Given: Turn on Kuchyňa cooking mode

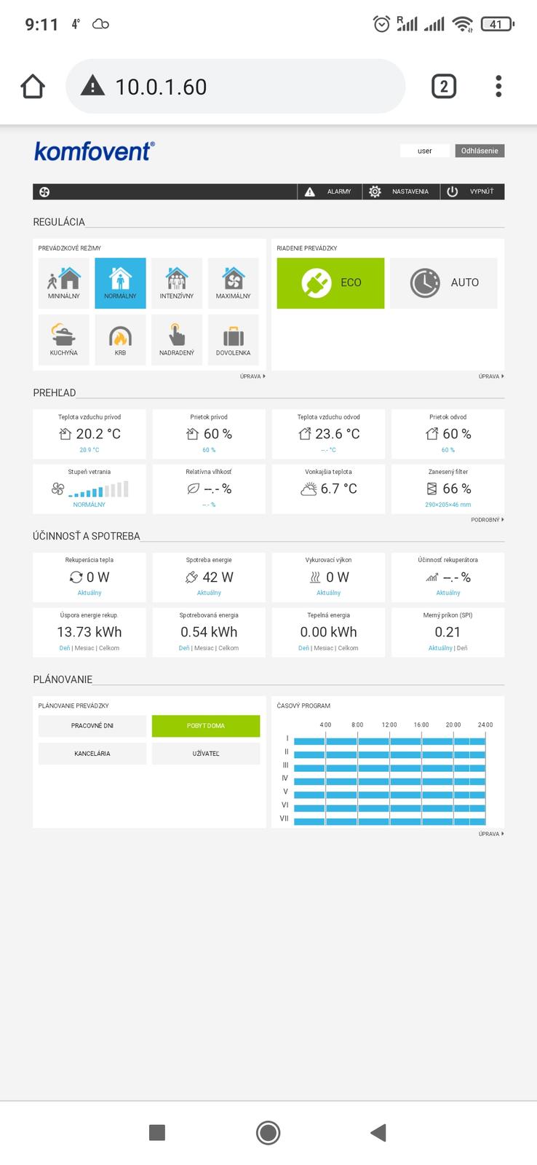Looking at the screenshot, I should (64, 339).
